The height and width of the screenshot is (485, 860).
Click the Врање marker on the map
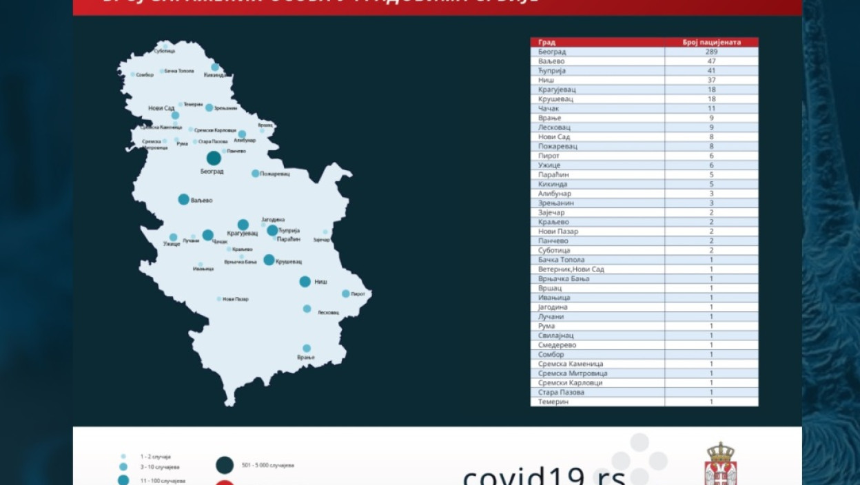pos(307,349)
